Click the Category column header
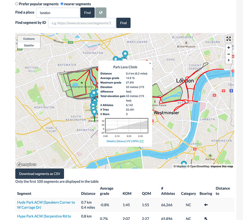Image resolution: width=243 pixels, height=220 pixels. point(188,193)
